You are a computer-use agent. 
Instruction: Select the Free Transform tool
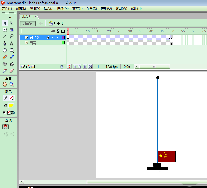pos(5,30)
